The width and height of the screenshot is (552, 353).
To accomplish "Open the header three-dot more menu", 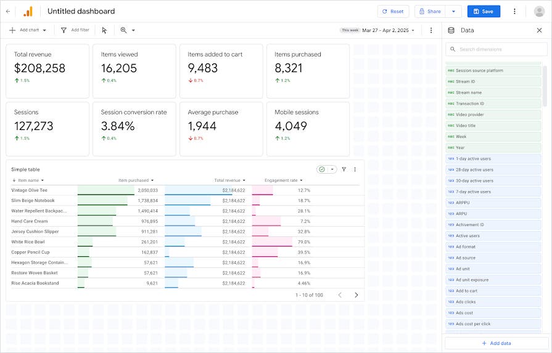I will coord(514,11).
